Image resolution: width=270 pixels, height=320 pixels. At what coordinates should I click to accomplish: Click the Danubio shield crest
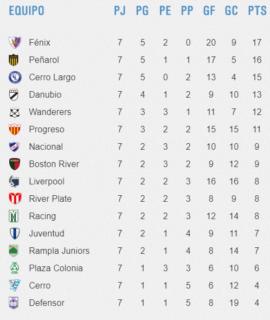pyautogui.click(x=14, y=94)
